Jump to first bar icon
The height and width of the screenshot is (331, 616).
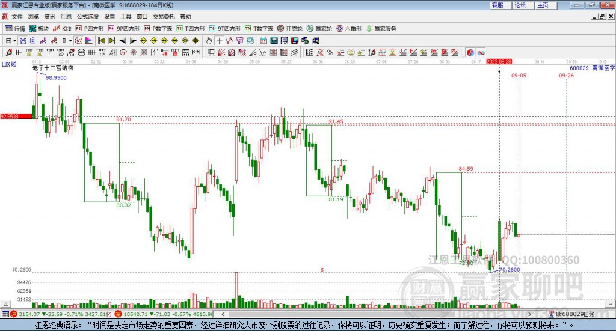pos(102,41)
